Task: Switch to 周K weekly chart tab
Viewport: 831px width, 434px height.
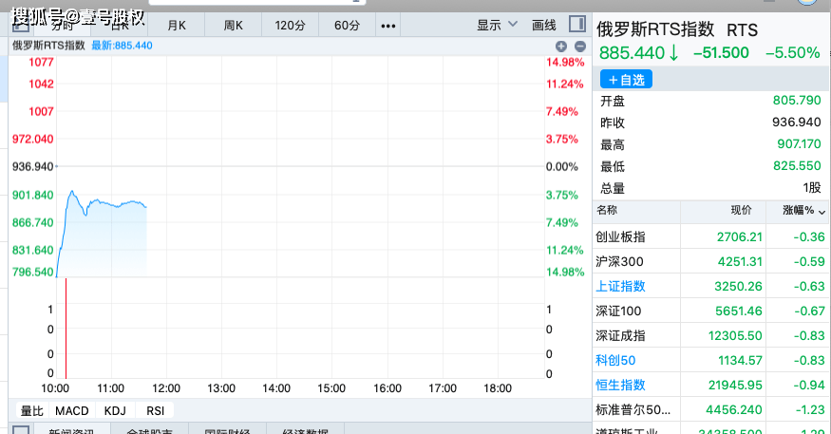Action: (x=234, y=26)
